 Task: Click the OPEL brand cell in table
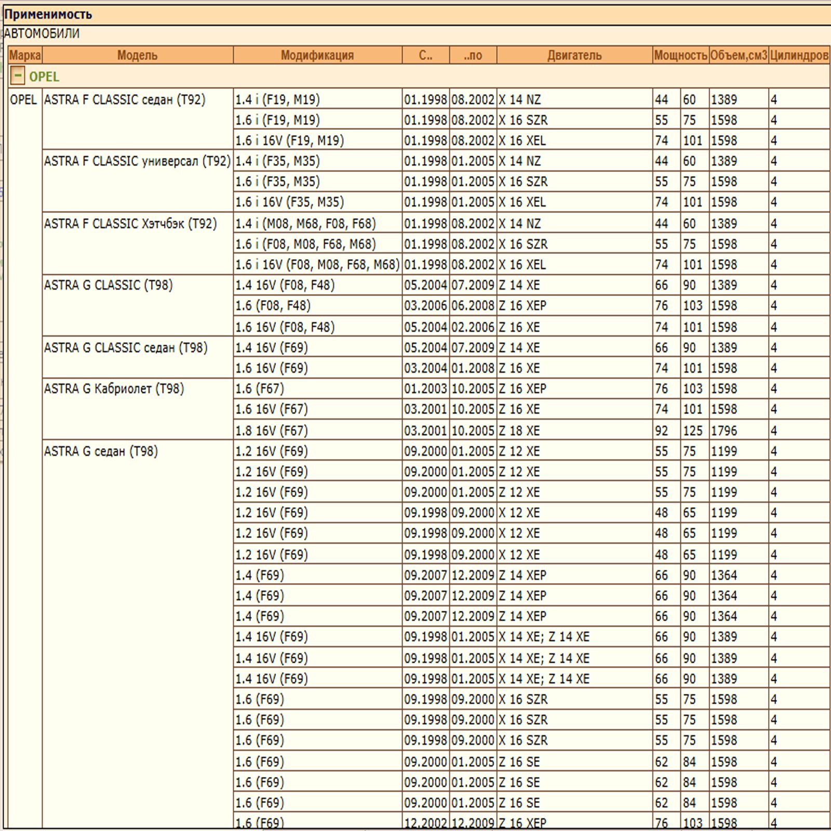[25, 457]
